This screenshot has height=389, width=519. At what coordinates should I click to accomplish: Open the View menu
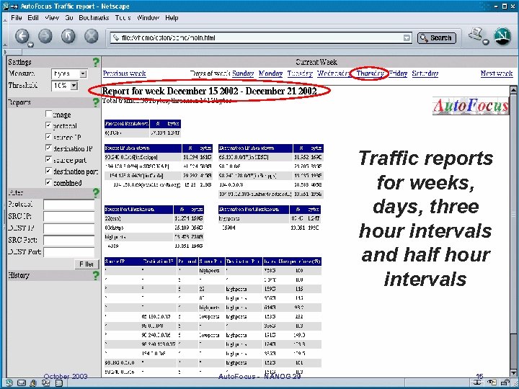[52, 18]
